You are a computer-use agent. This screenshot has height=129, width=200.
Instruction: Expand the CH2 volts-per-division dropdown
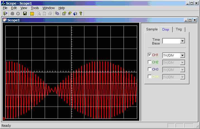click(x=182, y=62)
